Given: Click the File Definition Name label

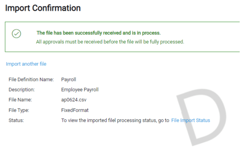Looking at the screenshot, I should pos(31,79).
